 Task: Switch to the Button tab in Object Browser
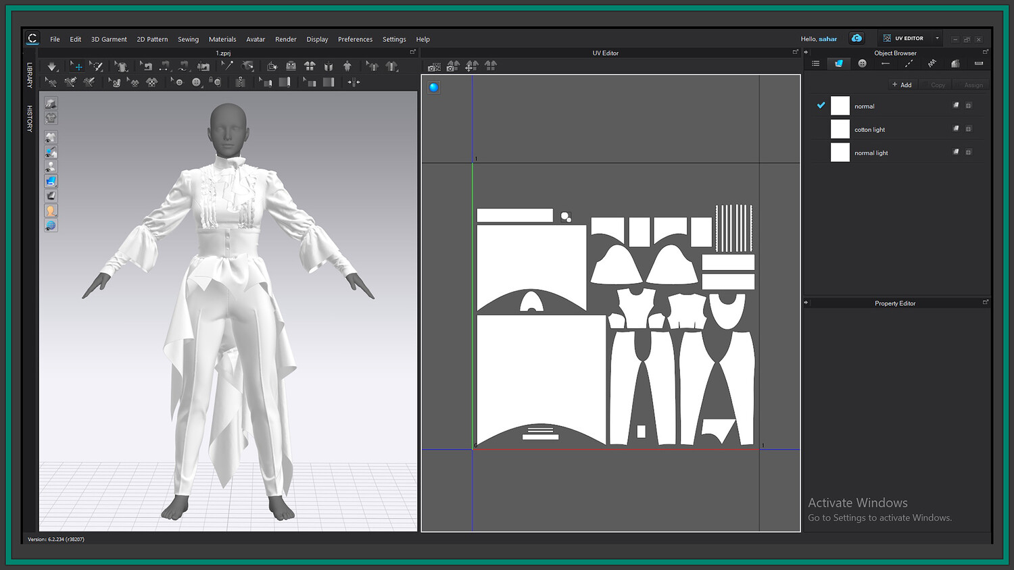[862, 63]
